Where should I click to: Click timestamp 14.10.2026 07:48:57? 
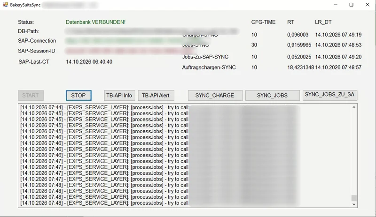(x=338, y=67)
